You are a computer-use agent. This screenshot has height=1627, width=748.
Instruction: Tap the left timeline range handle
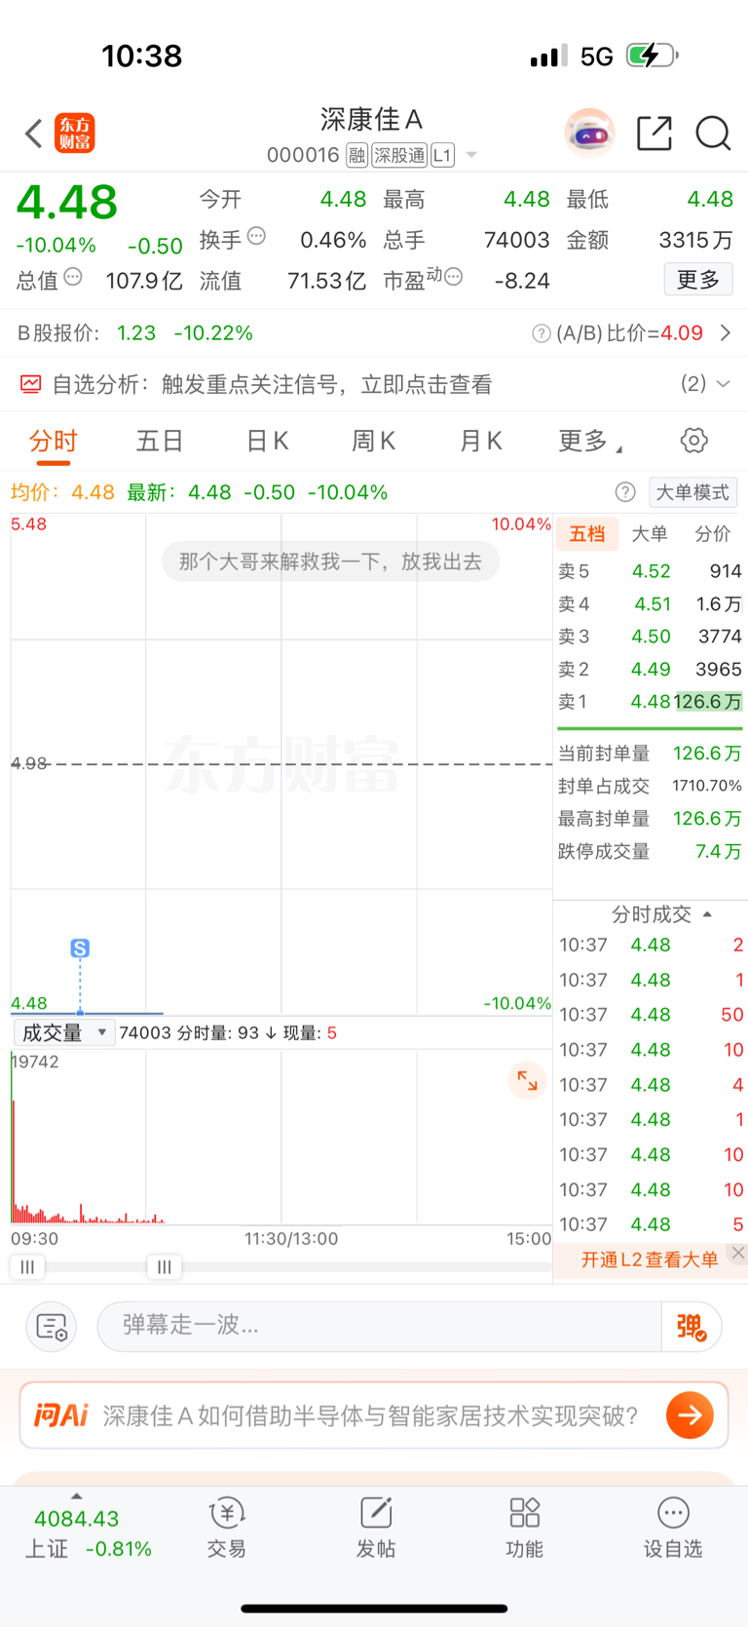tap(27, 1267)
